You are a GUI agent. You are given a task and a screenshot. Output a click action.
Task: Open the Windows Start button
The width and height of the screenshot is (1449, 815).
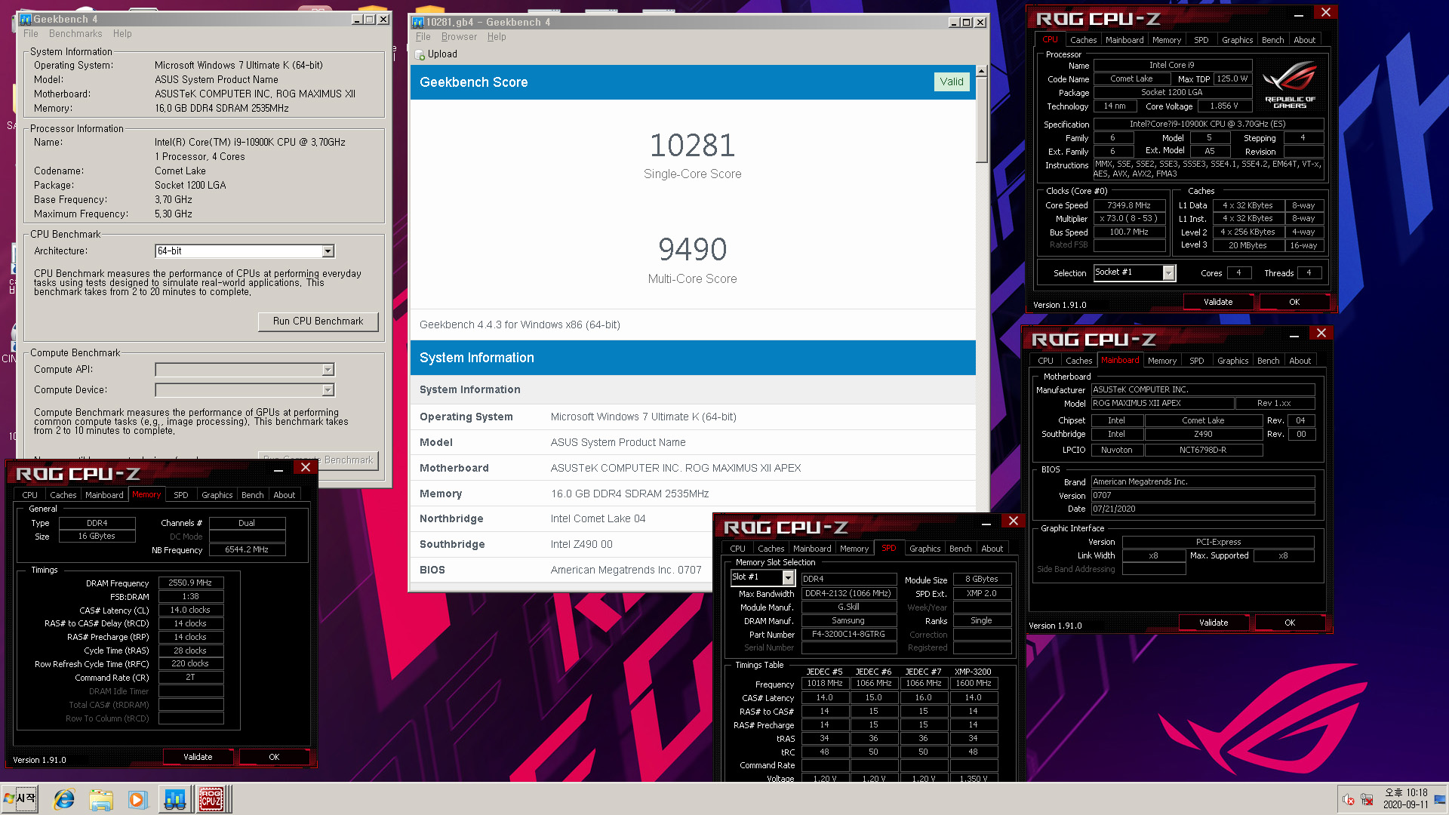coord(20,798)
